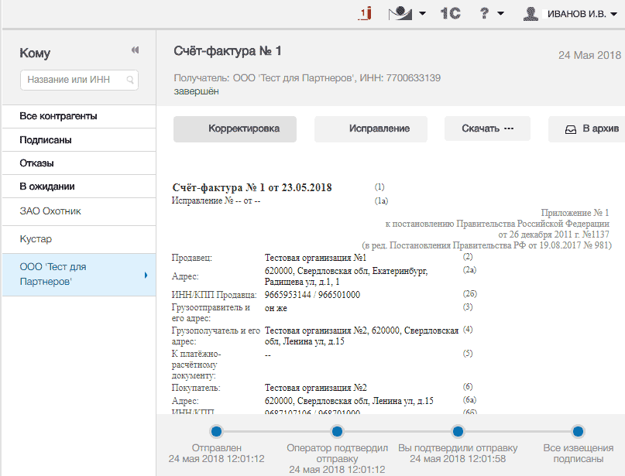625x476 pixels.
Task: Open the ИВАНОВ И.В. account dropdown
Action: 582,14
